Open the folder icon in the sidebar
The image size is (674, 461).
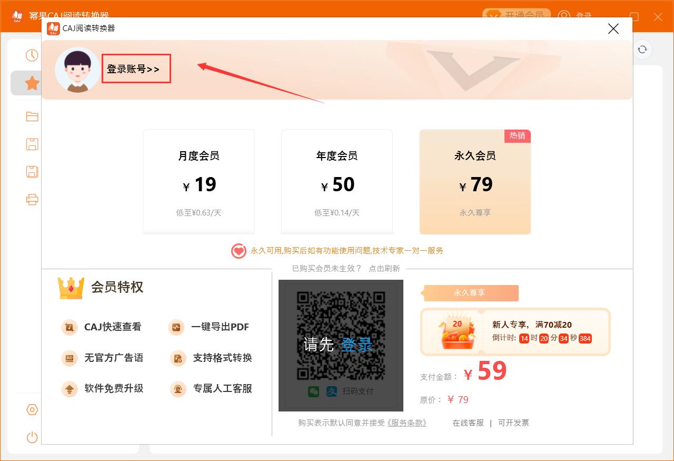pyautogui.click(x=32, y=116)
